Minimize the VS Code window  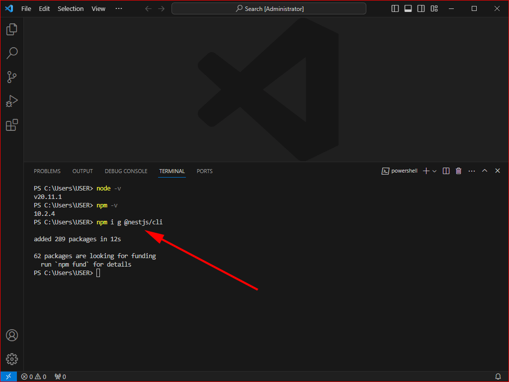[x=451, y=9]
